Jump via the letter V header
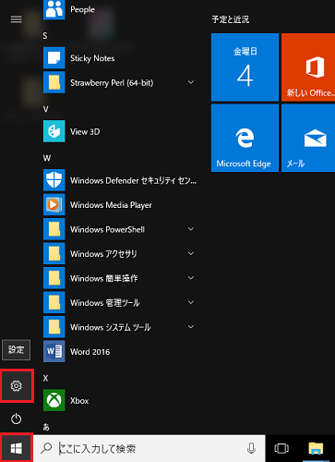The image size is (335, 462). click(x=45, y=109)
